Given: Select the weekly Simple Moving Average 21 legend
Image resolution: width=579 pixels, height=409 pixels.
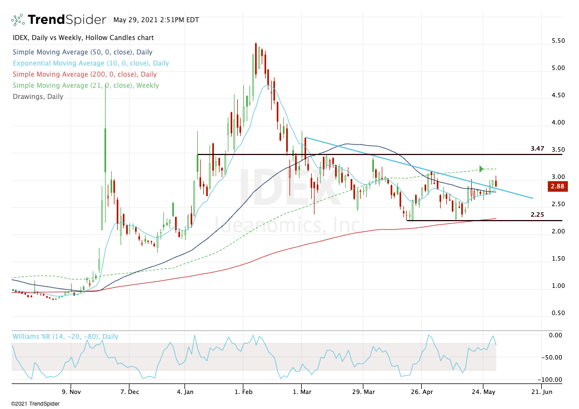Looking at the screenshot, I should (x=85, y=86).
